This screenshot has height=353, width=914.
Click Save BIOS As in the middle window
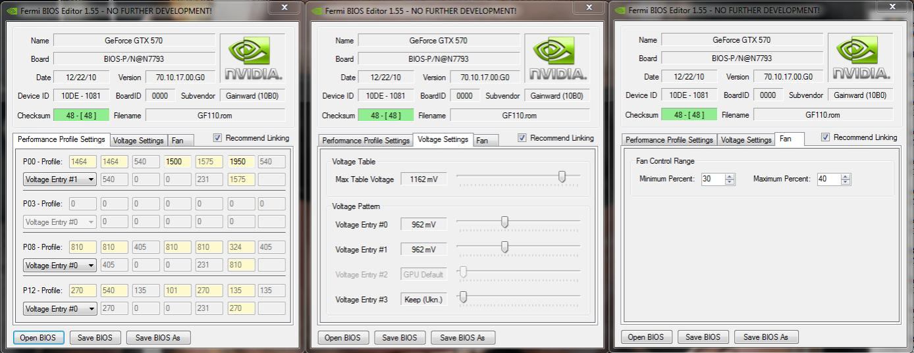[462, 338]
